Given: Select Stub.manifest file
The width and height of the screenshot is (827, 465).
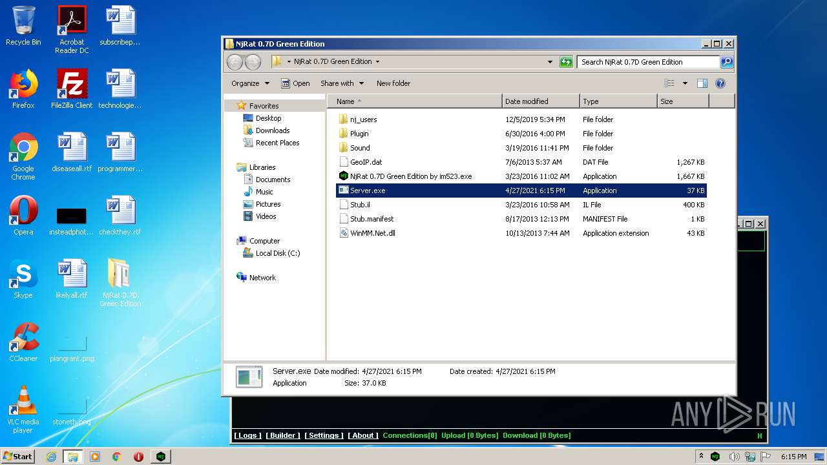Looking at the screenshot, I should [372, 219].
